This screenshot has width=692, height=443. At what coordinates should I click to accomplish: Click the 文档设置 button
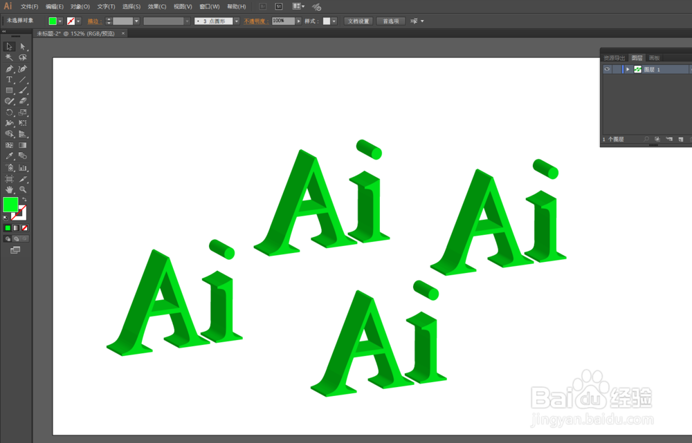(358, 21)
